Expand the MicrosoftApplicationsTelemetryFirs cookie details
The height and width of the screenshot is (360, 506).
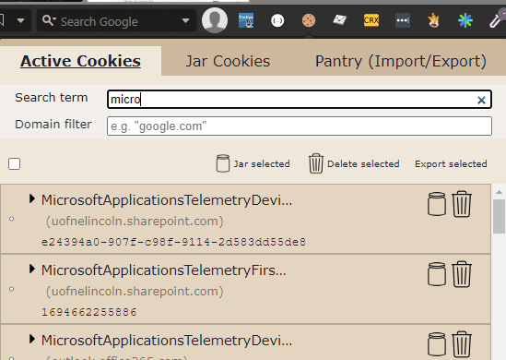(x=31, y=269)
